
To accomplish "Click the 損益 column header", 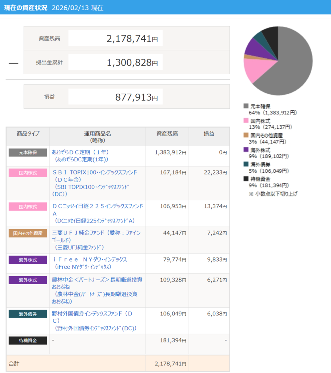I will 209,134.
